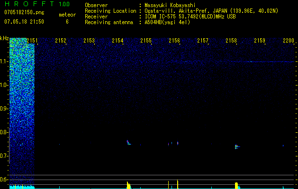
Task: Click the date stamp 07.05.18 21:50
Action: point(24,22)
